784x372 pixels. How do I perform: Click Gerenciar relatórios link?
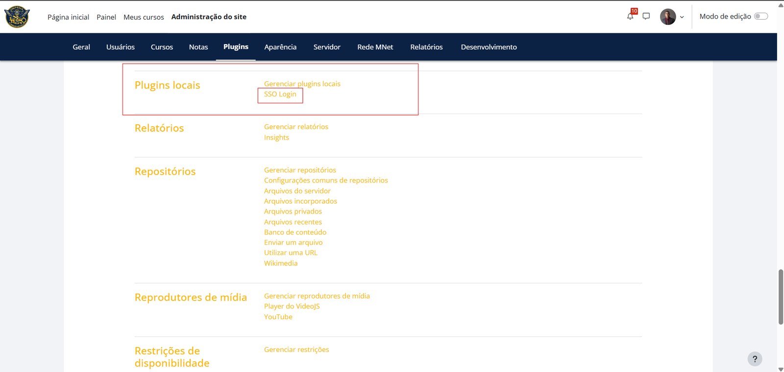click(296, 127)
